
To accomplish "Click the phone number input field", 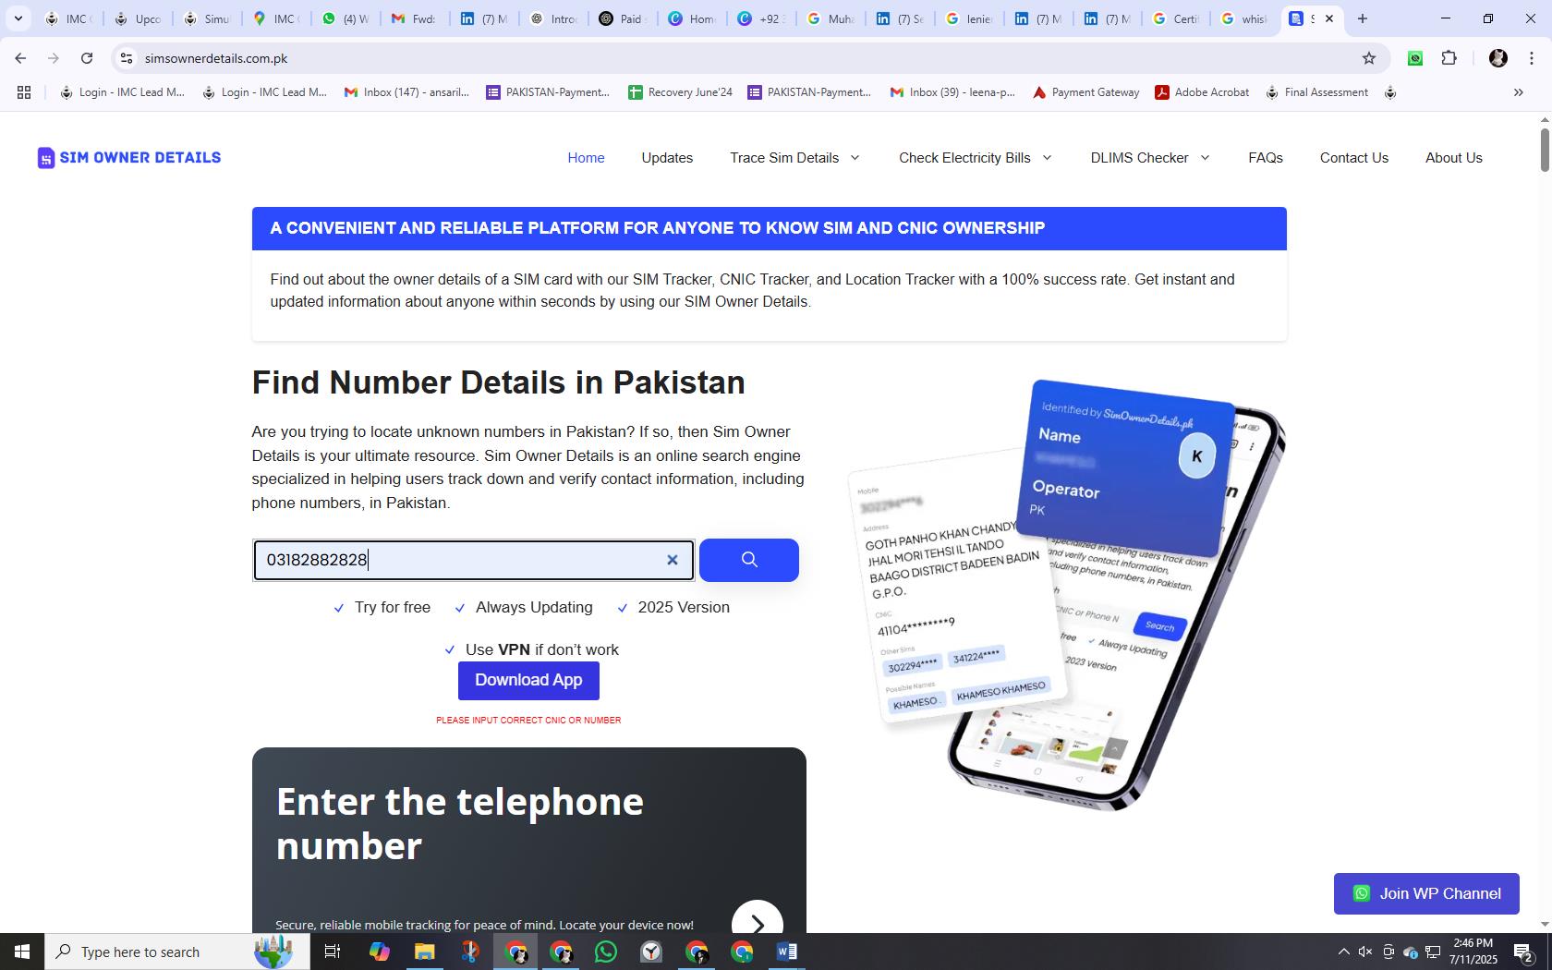I will click(460, 560).
